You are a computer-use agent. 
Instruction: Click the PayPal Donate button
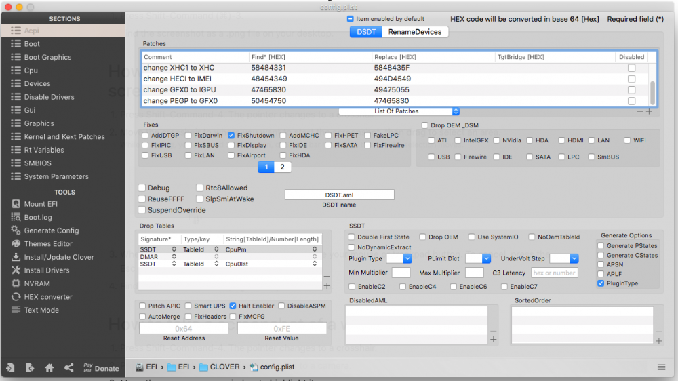[101, 368]
